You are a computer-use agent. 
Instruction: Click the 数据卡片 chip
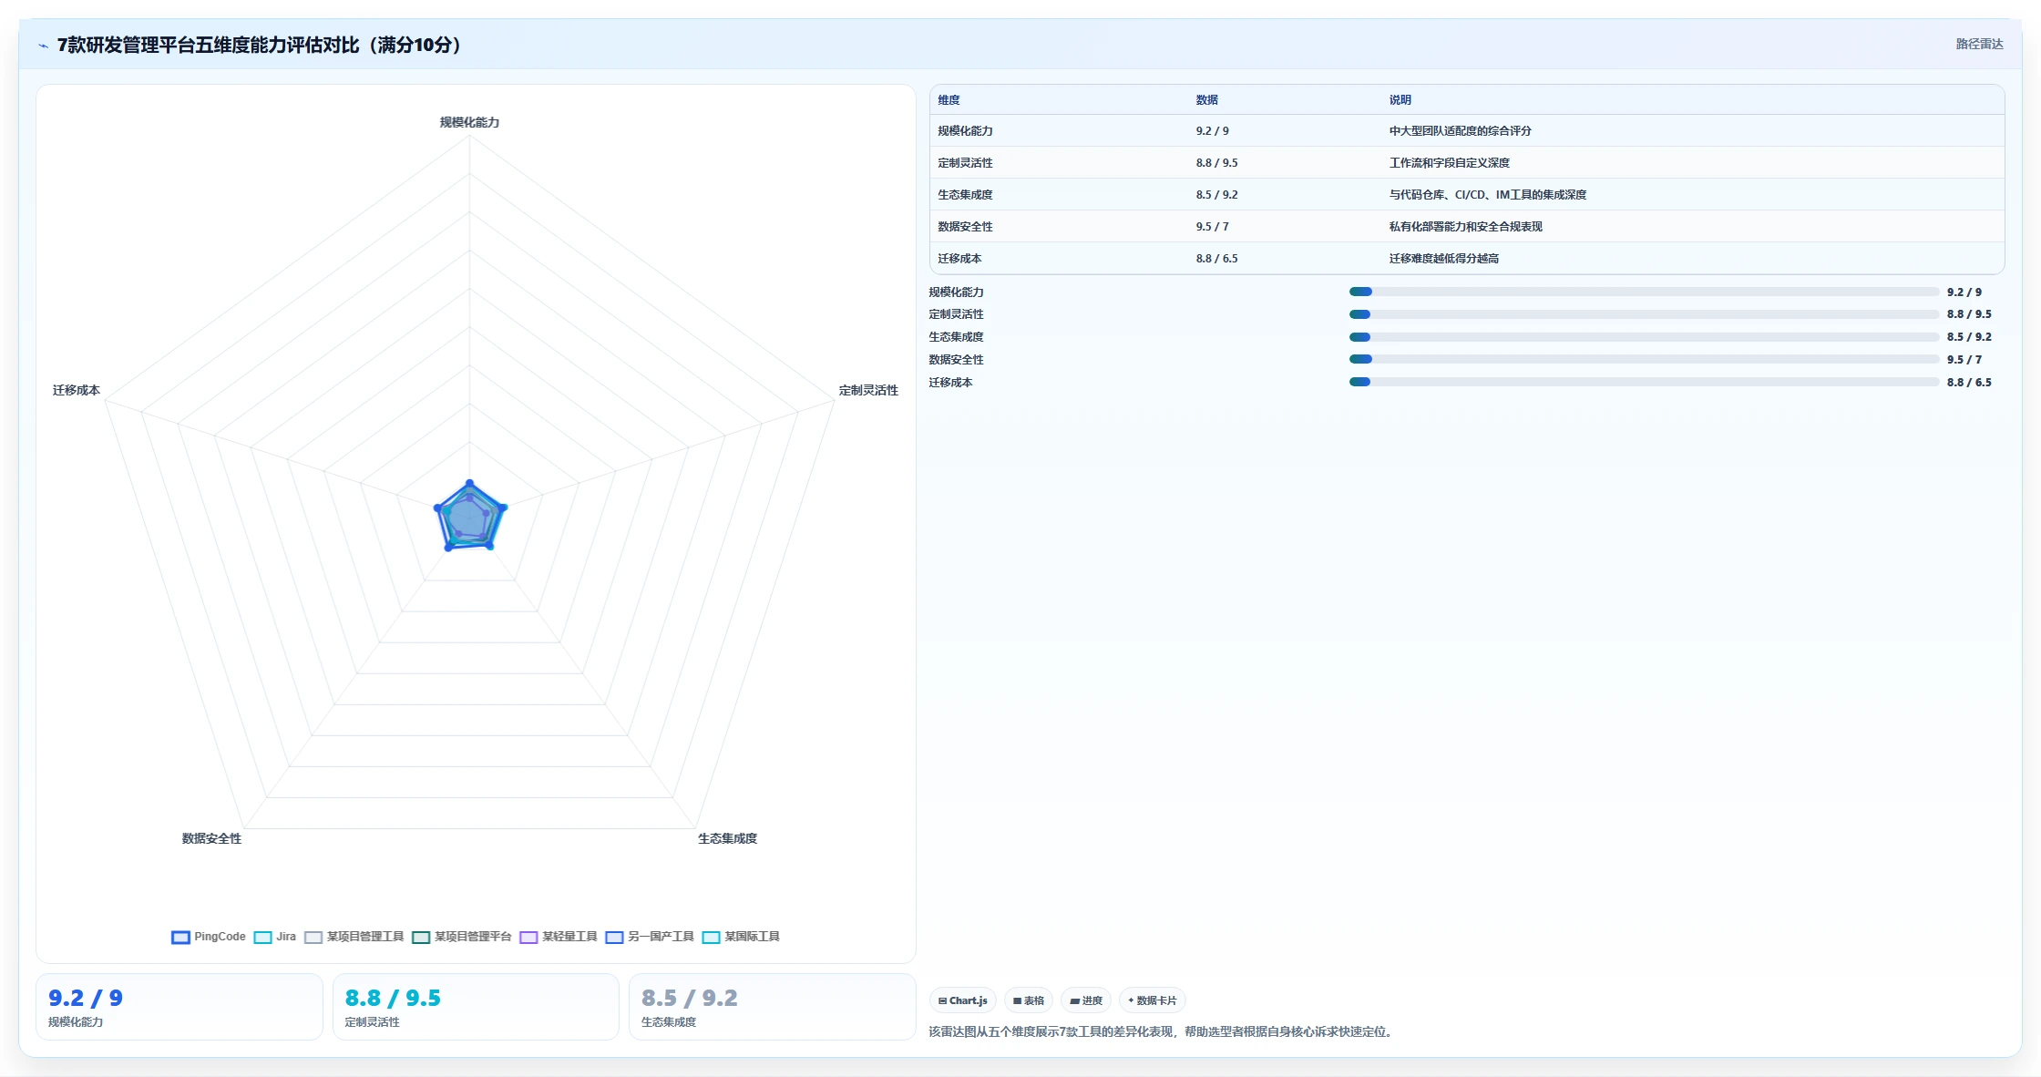1153,1000
